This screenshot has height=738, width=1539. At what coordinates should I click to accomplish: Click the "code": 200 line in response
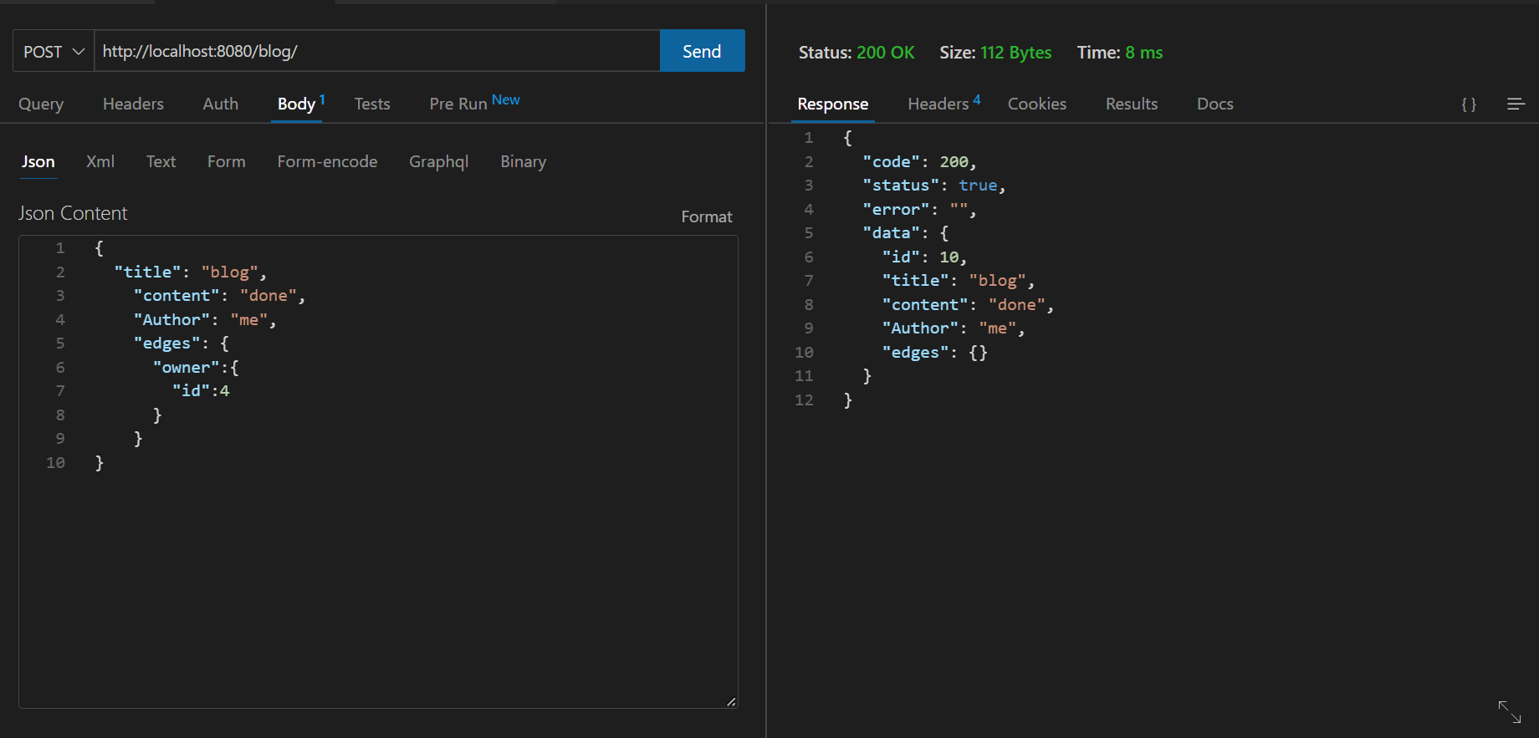click(919, 161)
